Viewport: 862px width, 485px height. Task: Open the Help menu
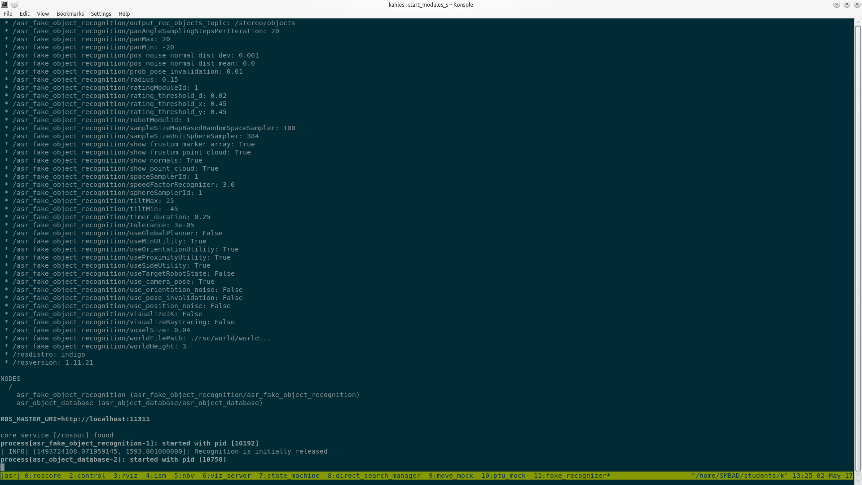[124, 14]
